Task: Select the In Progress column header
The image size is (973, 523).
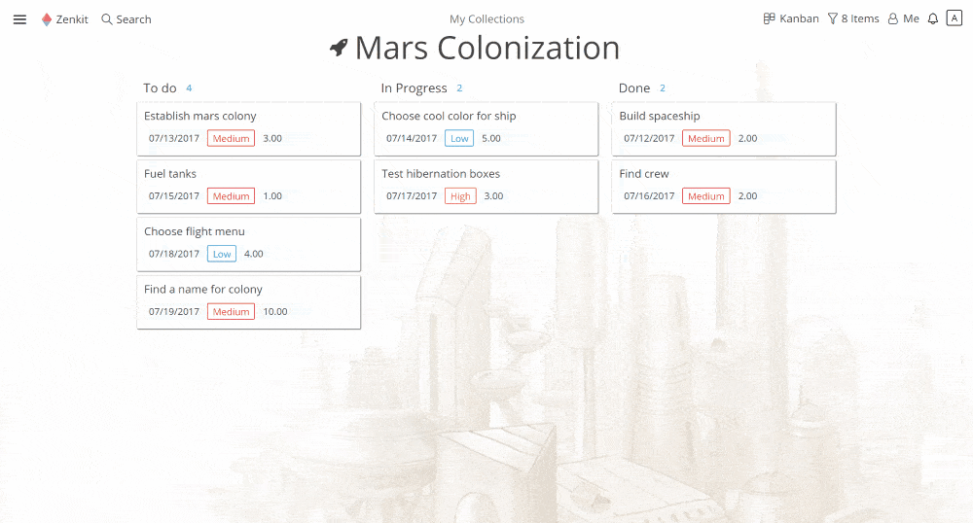Action: pyautogui.click(x=414, y=88)
